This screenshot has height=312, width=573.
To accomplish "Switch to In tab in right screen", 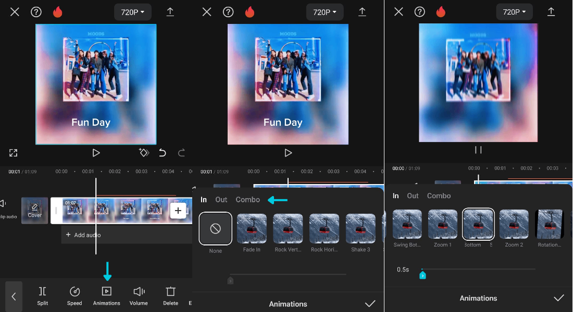I will pos(395,196).
